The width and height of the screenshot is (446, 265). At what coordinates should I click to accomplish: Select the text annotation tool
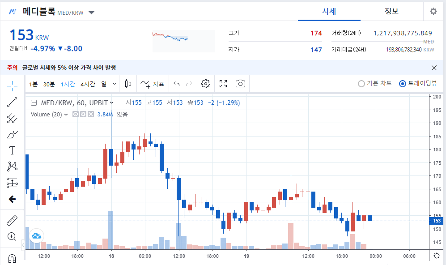pos(12,150)
